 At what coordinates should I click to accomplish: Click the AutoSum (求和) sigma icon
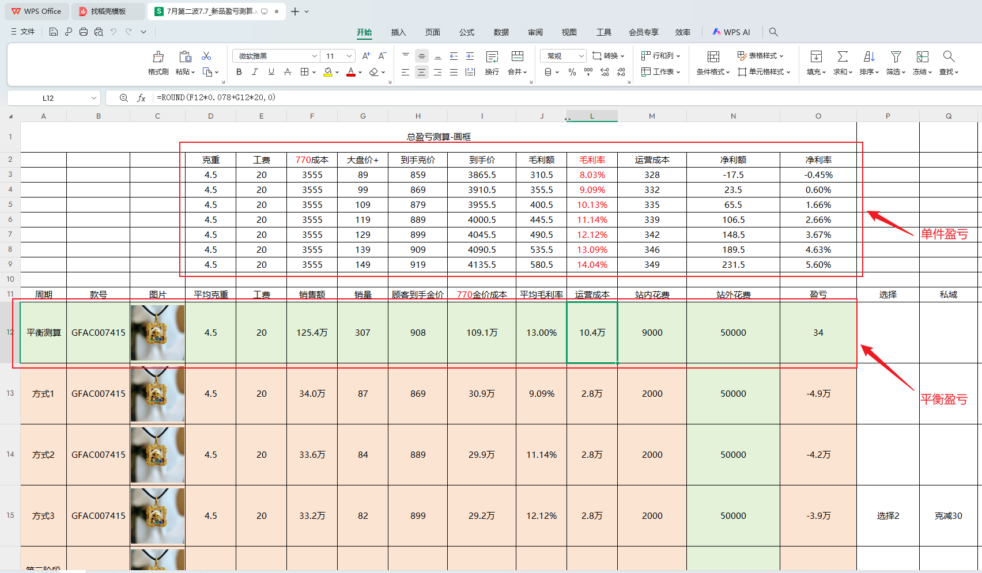[843, 57]
